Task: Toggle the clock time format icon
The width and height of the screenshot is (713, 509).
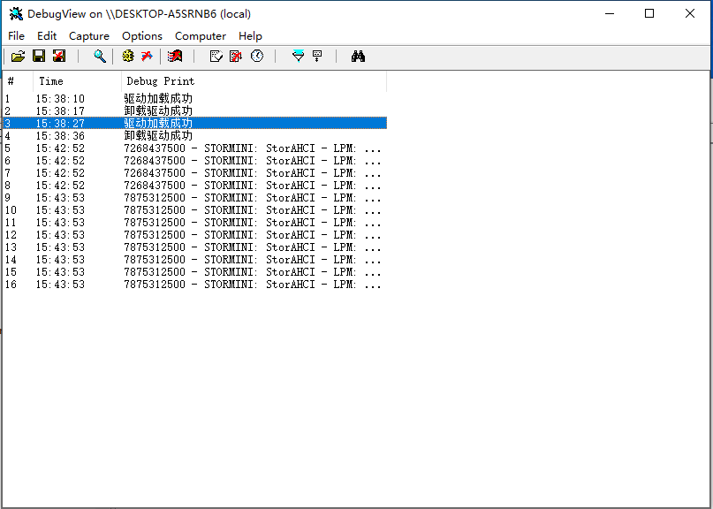Action: coord(257,56)
